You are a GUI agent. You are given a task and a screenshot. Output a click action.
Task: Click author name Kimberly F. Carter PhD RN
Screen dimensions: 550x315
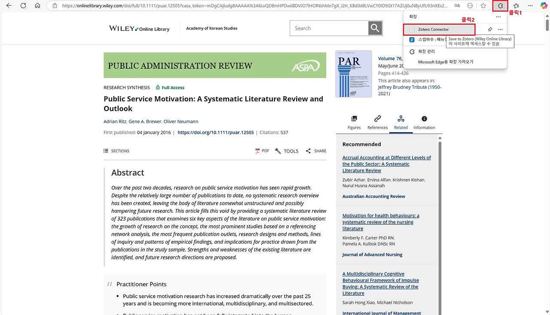368,238
